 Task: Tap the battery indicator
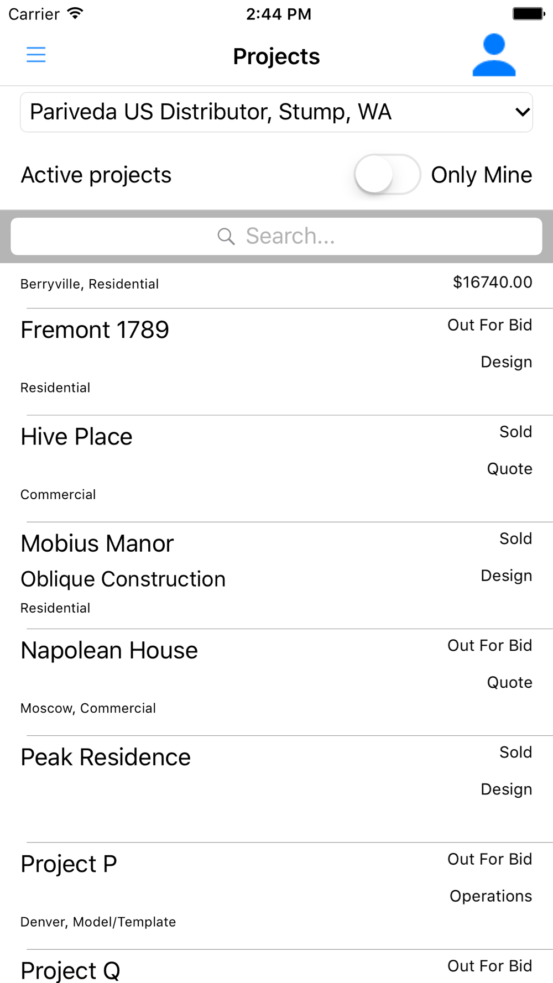tap(529, 13)
